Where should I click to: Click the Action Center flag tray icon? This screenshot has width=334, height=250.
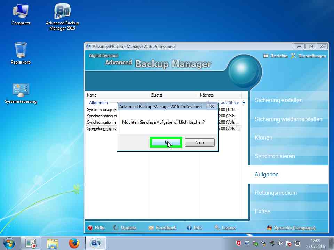289,243
